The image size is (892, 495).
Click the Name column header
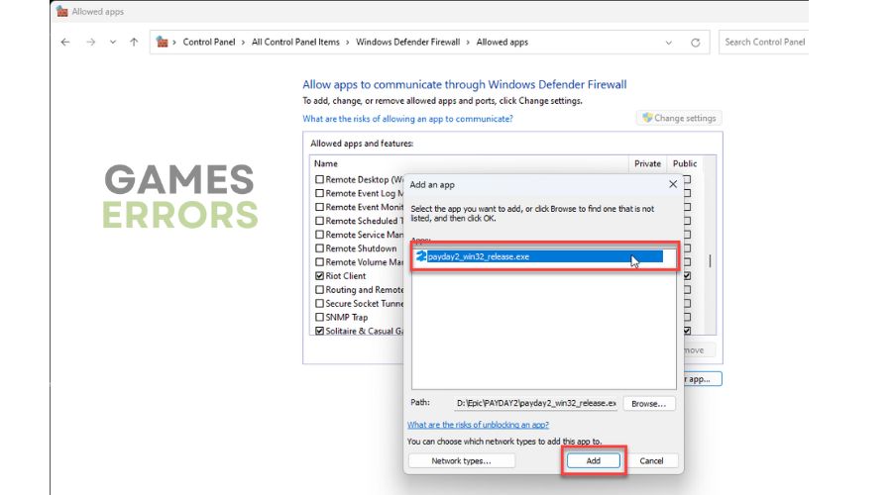click(326, 163)
